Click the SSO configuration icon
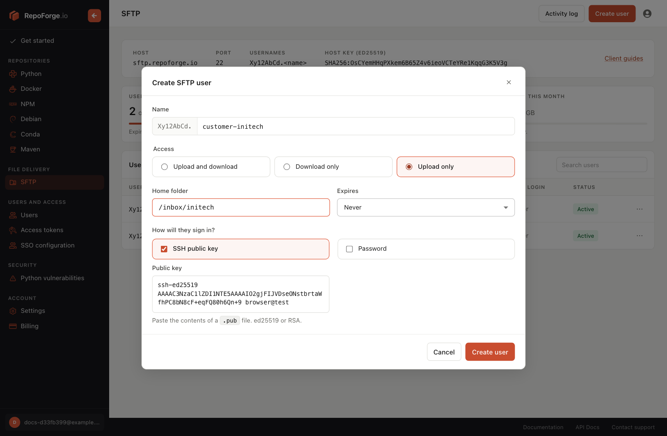This screenshot has width=667, height=436. [x=13, y=245]
